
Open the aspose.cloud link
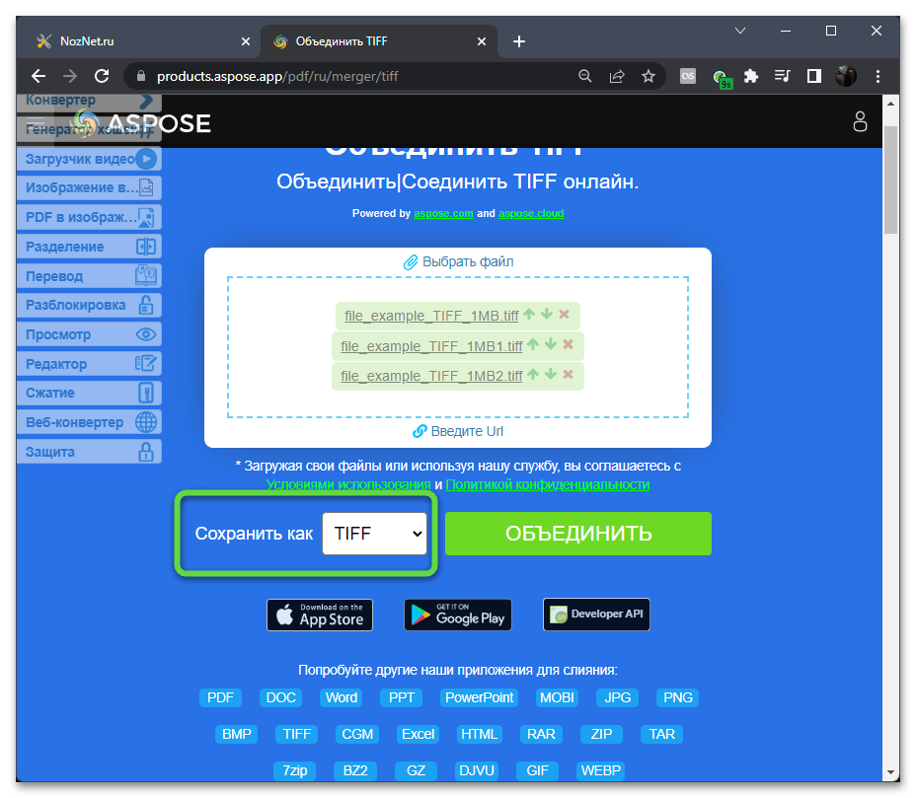[x=531, y=214]
